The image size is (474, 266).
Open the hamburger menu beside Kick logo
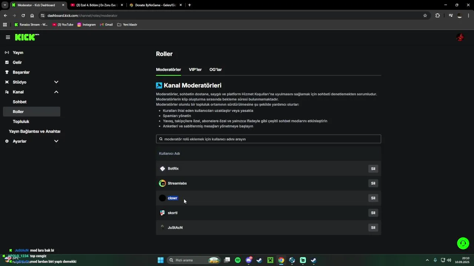click(x=8, y=37)
